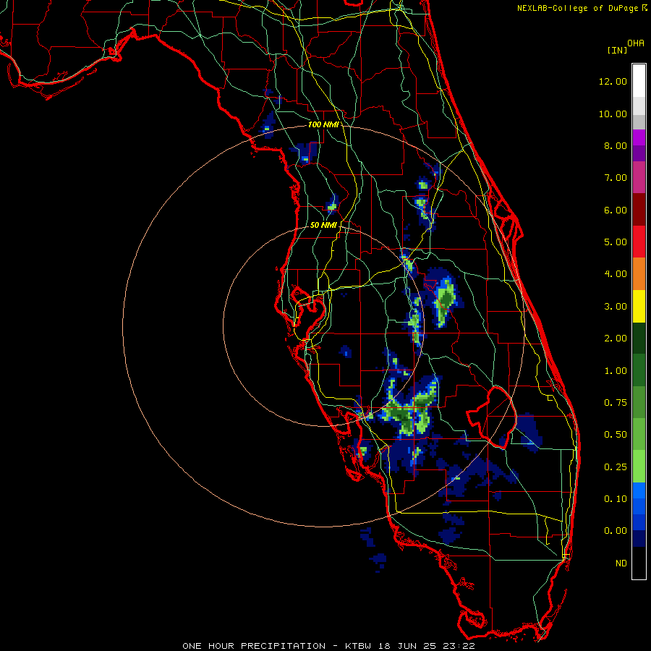Select the 4.00 scale value
The image size is (651, 651).
(x=616, y=274)
